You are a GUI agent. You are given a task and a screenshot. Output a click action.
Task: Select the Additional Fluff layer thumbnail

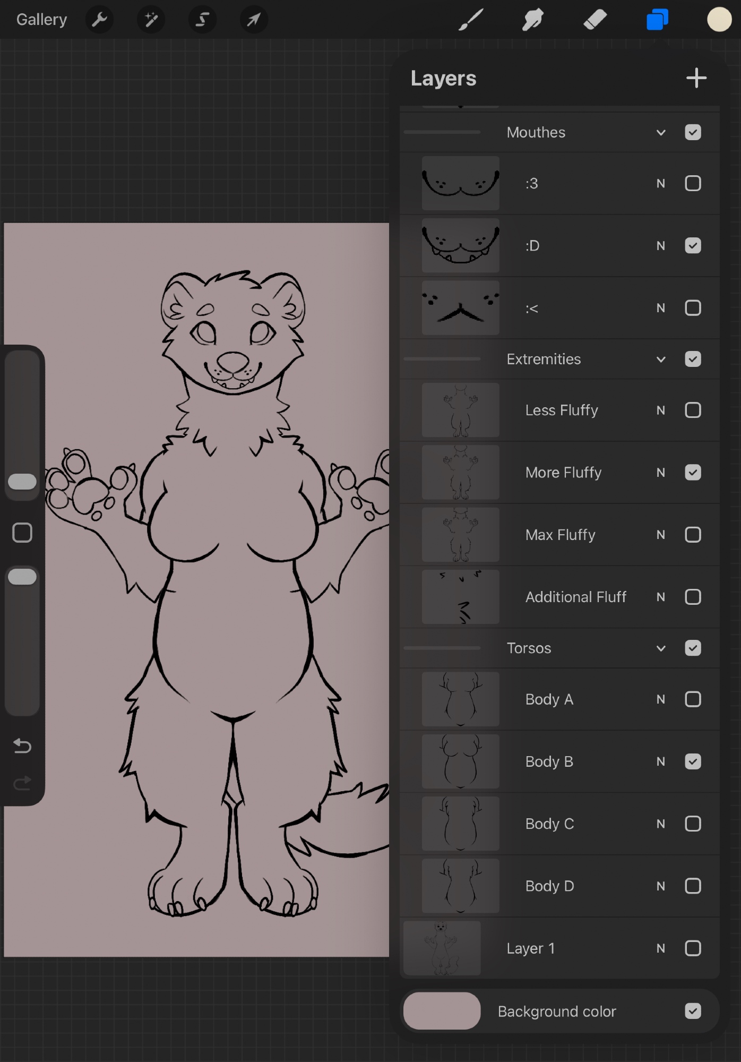460,597
